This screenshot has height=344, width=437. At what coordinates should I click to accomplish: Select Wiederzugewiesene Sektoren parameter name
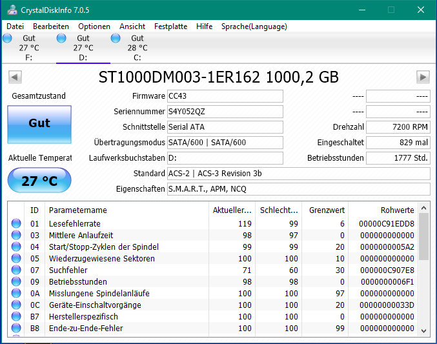(x=102, y=258)
